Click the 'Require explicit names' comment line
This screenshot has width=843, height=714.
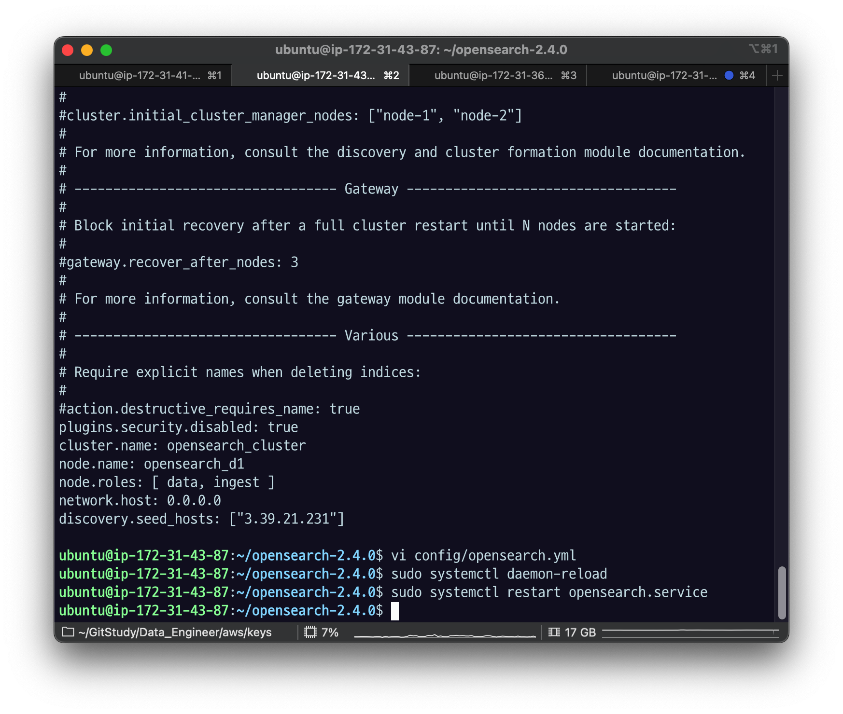pos(240,372)
